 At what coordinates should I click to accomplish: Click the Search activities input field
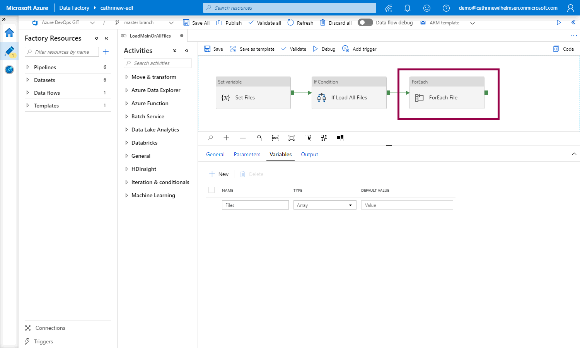point(158,63)
